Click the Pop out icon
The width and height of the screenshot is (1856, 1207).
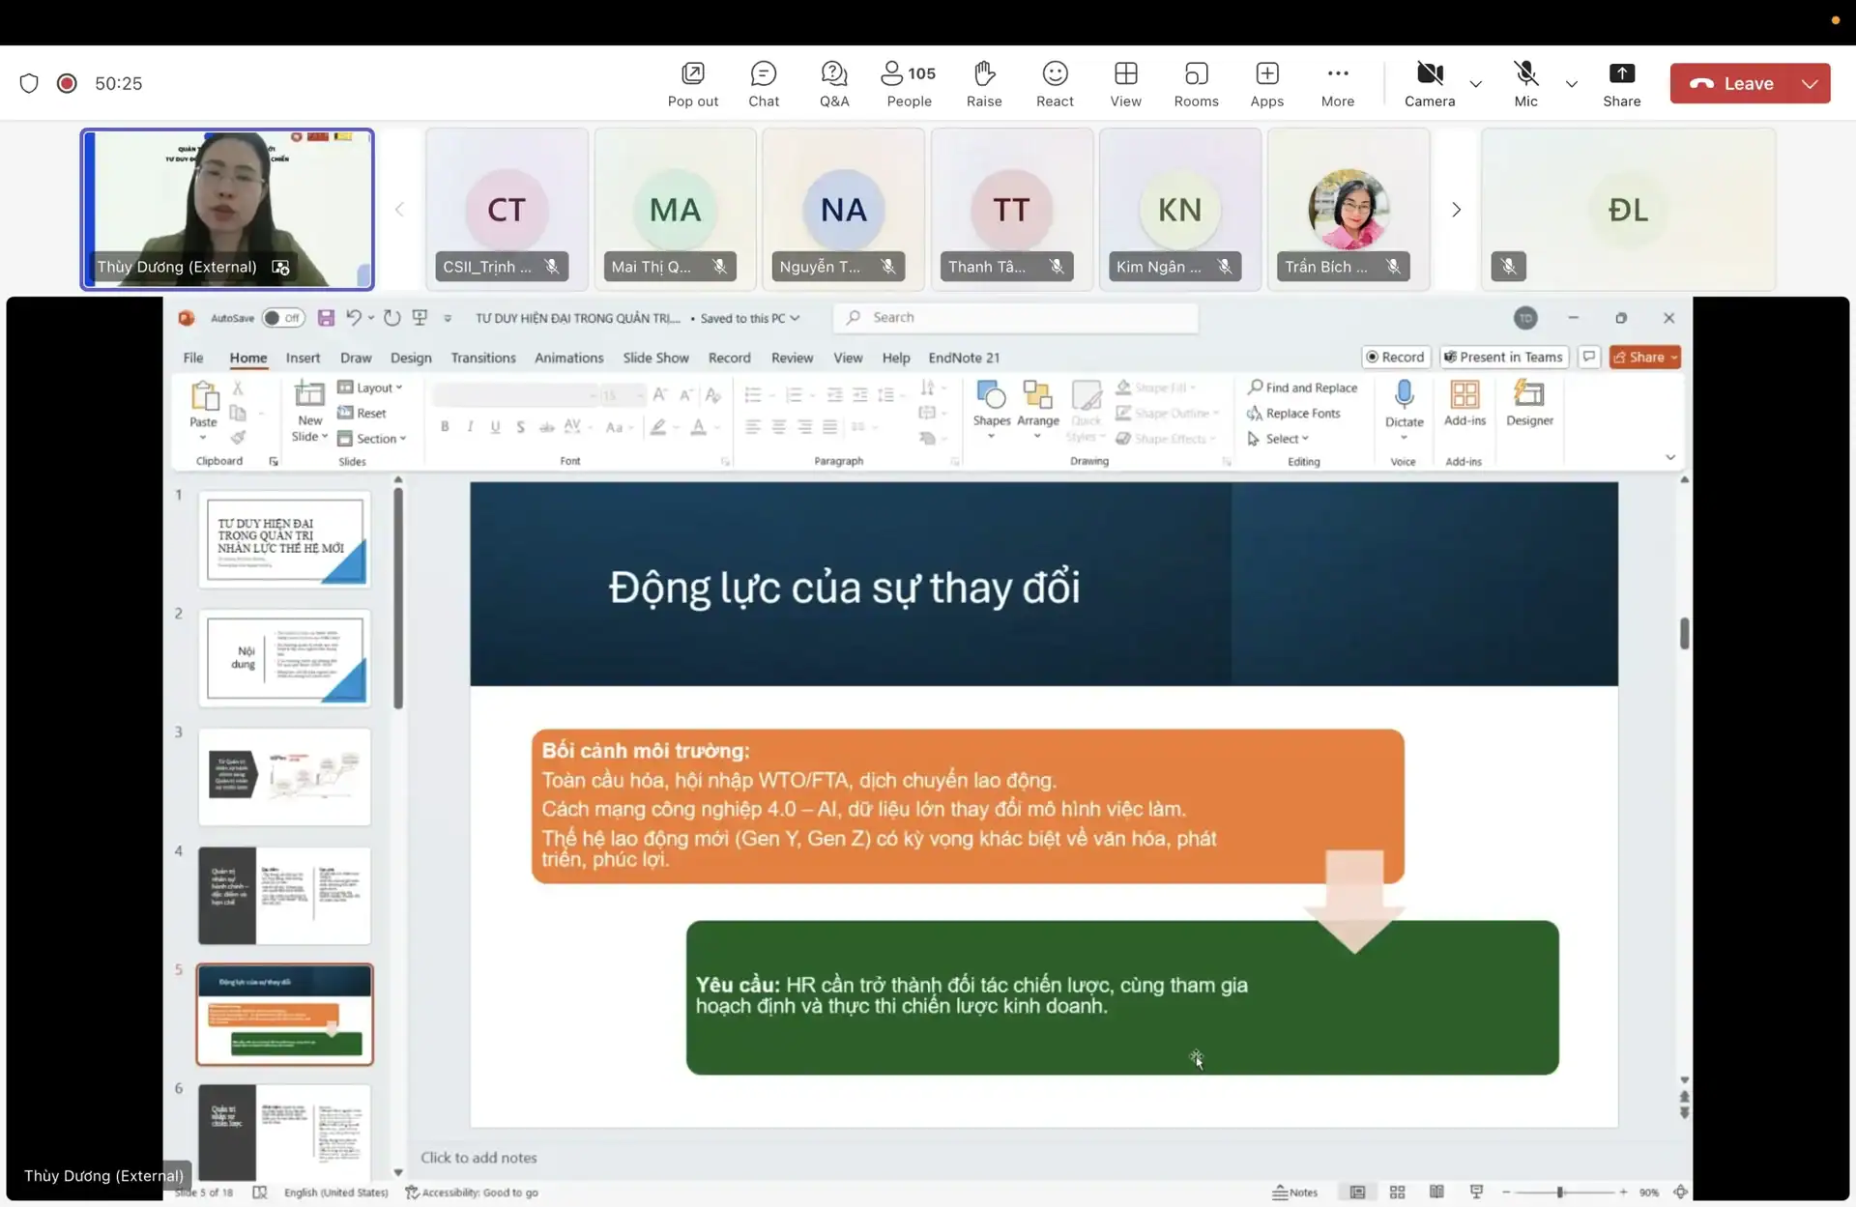(x=692, y=84)
